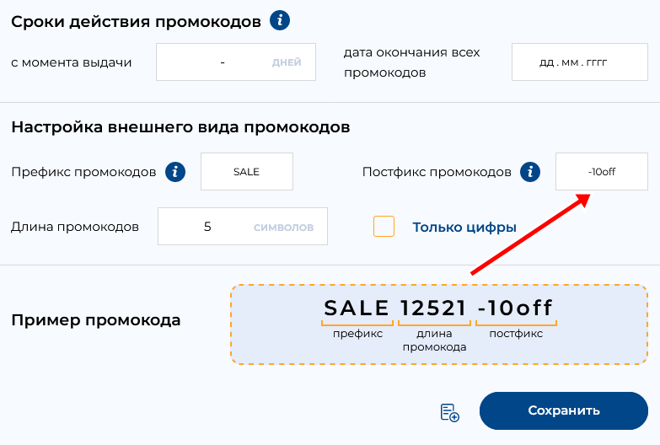Save settings with the Сохранить button
Screen dimensions: 660x445
pyautogui.click(x=564, y=411)
